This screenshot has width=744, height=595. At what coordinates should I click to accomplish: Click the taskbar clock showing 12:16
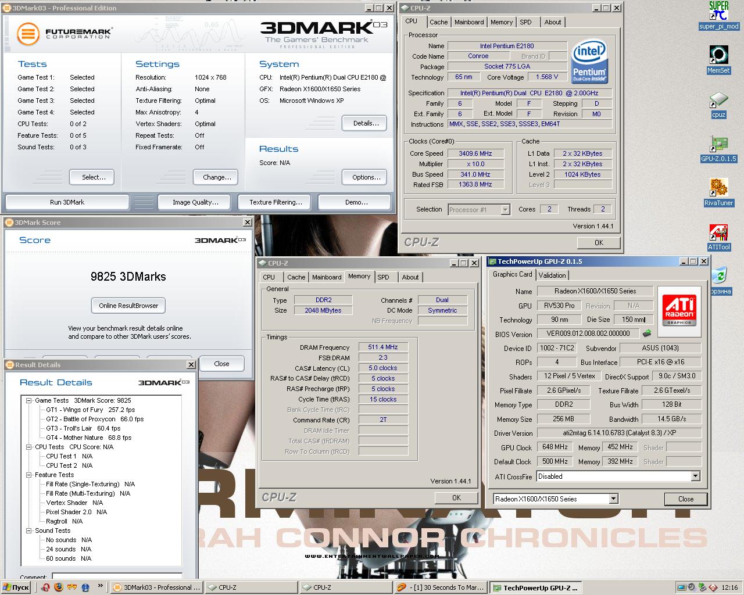pyautogui.click(x=729, y=587)
